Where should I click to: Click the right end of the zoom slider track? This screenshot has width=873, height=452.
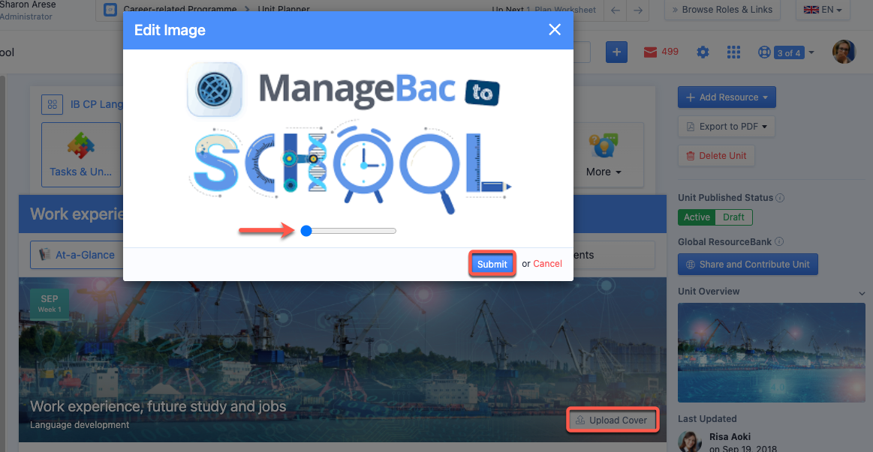click(x=393, y=231)
